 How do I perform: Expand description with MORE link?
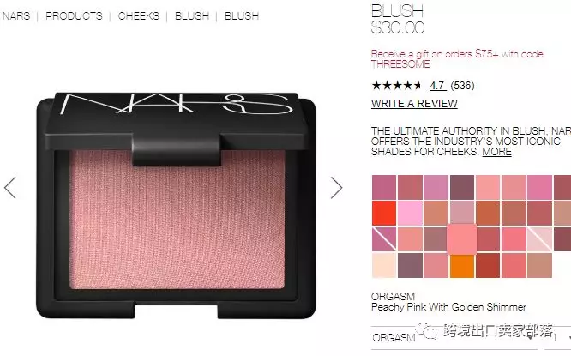(496, 152)
